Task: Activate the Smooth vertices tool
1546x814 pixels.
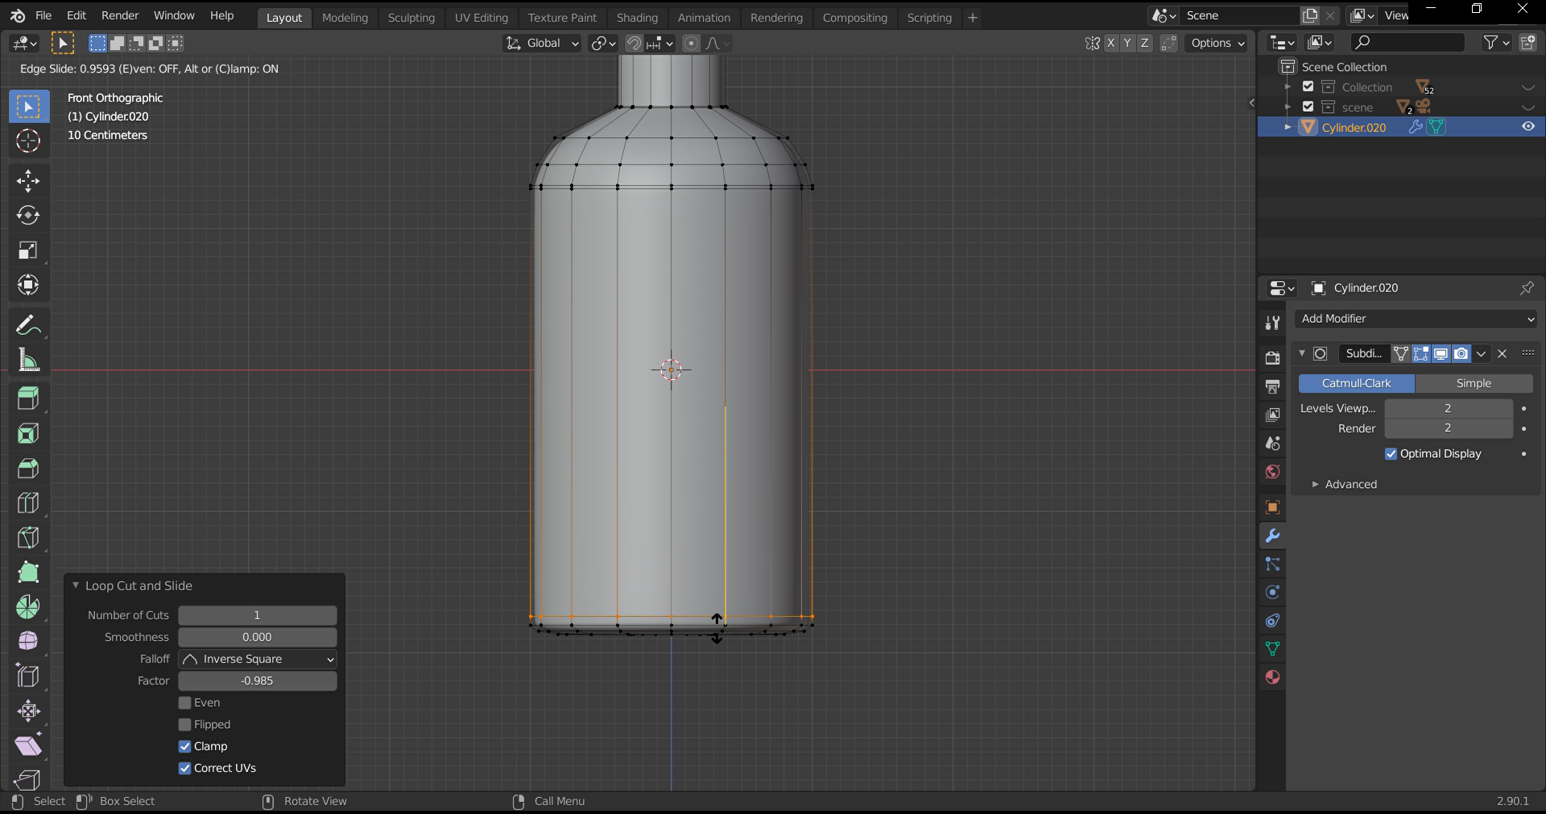Action: [28, 641]
